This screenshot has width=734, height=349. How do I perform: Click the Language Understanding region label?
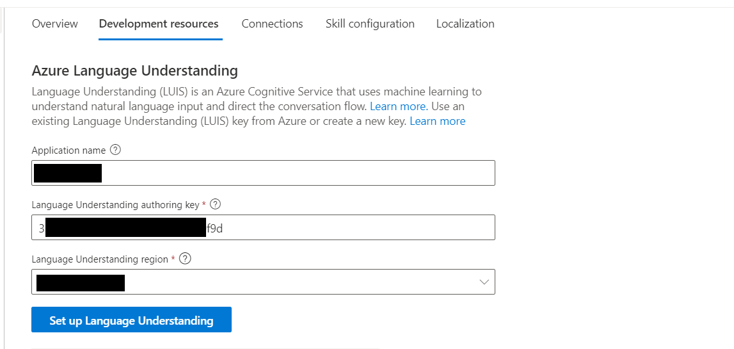[x=100, y=259]
